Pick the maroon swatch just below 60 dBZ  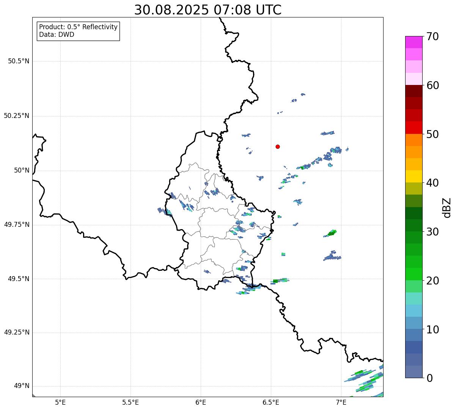tap(414, 91)
